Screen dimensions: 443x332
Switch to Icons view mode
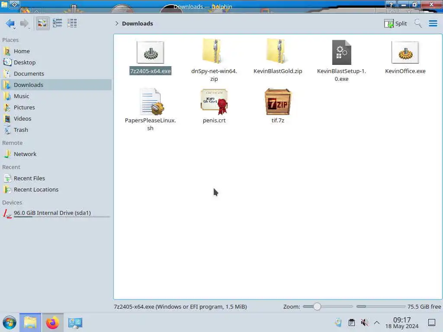click(42, 23)
